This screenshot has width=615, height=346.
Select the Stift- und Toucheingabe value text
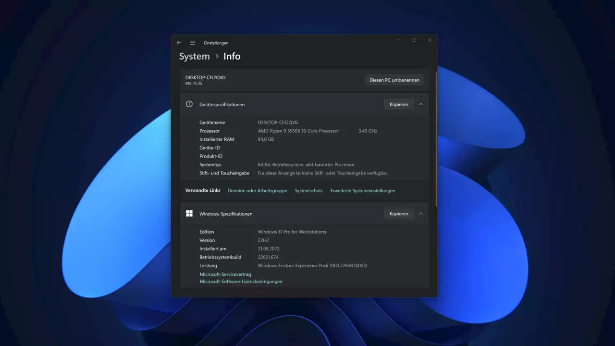pos(323,173)
